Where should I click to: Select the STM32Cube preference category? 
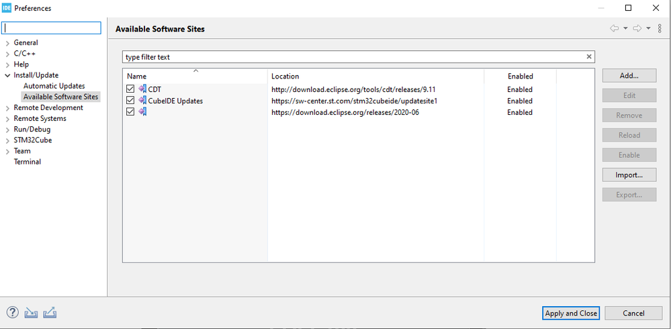33,140
